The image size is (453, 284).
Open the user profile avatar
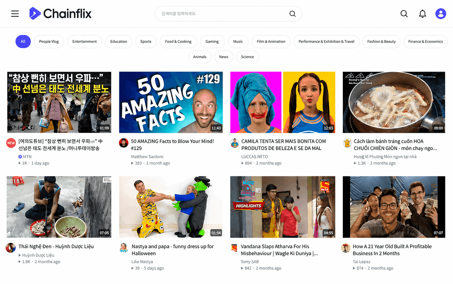(440, 14)
